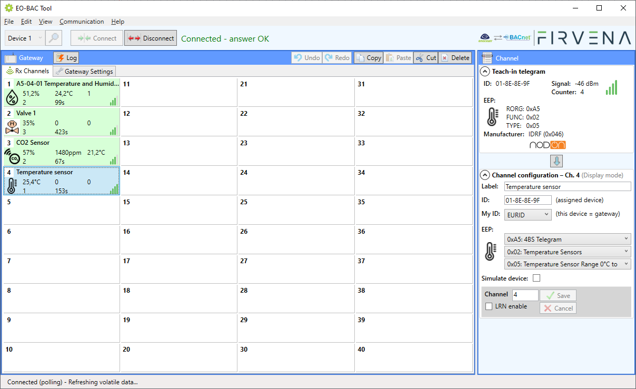
Task: Cut the selected channel
Action: coord(426,58)
